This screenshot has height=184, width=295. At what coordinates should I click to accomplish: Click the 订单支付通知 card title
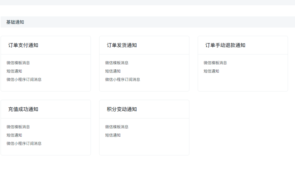coord(23,45)
